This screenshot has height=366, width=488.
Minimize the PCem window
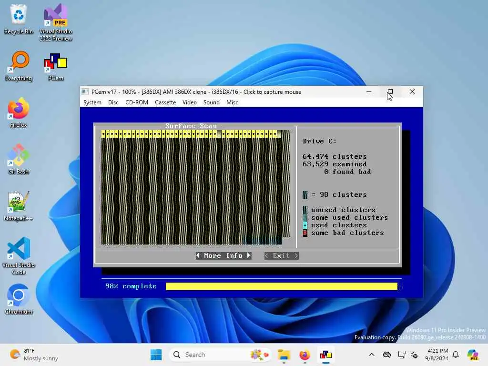369,92
